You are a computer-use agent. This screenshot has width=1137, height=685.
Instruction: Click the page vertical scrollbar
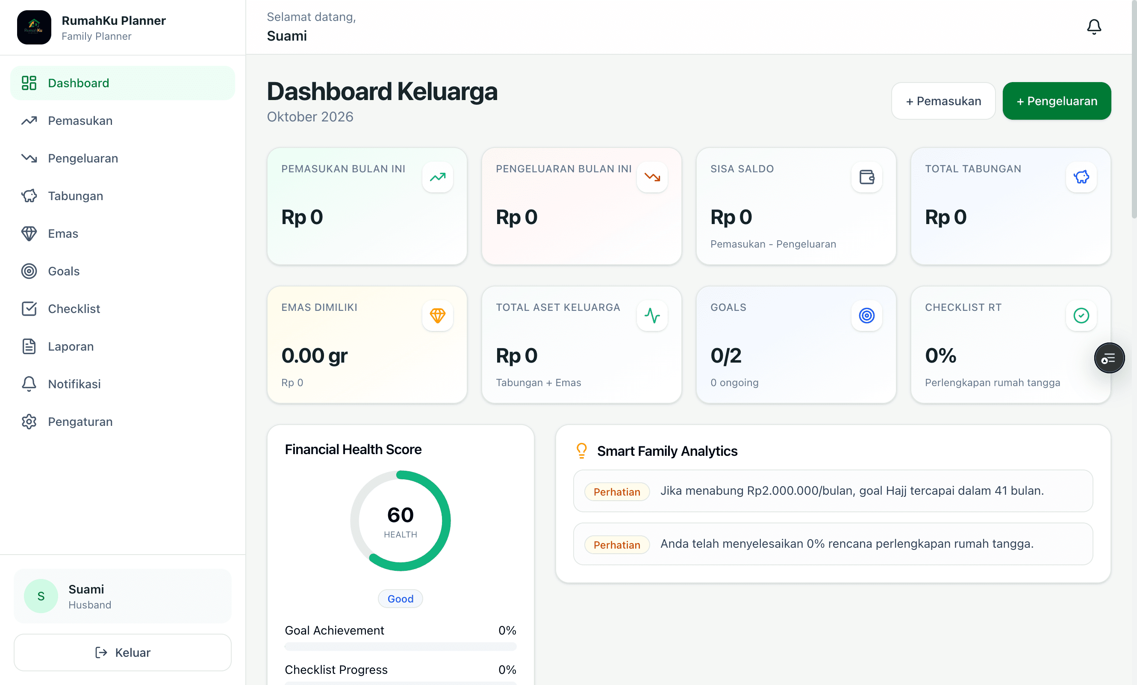coord(1134,111)
